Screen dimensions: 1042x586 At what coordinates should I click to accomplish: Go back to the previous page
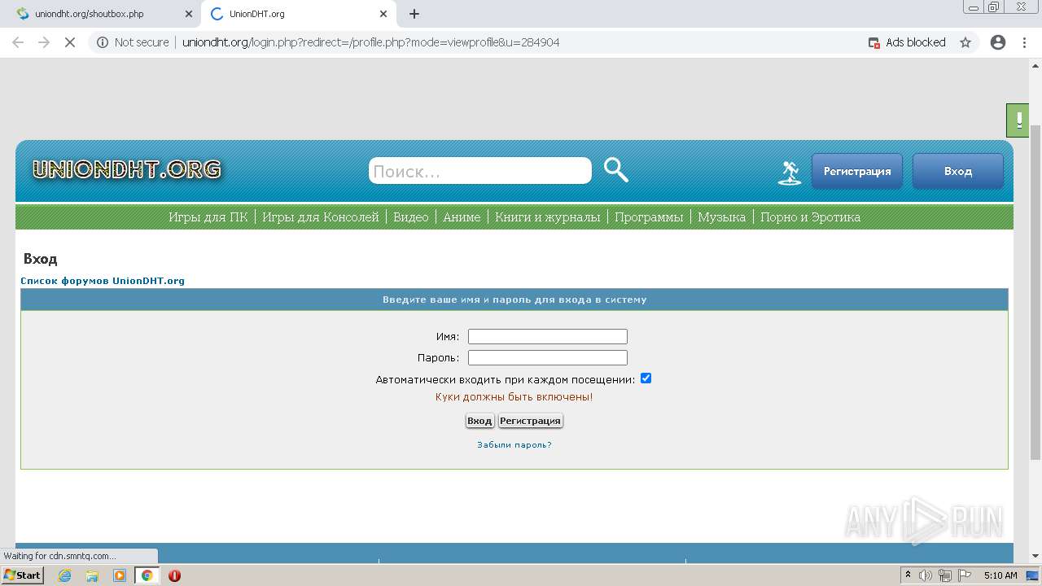point(18,42)
